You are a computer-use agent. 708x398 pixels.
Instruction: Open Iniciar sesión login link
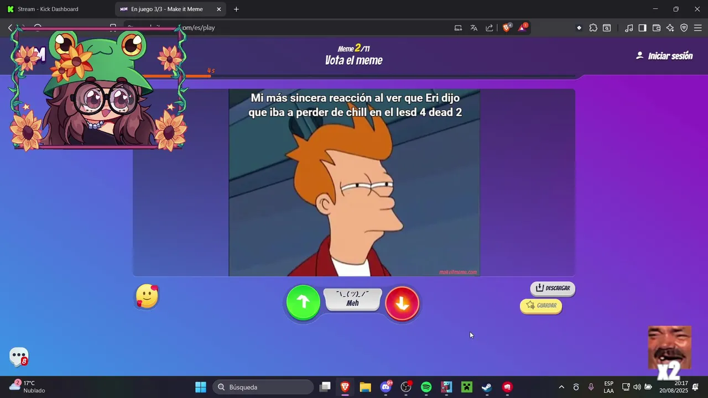[664, 56]
